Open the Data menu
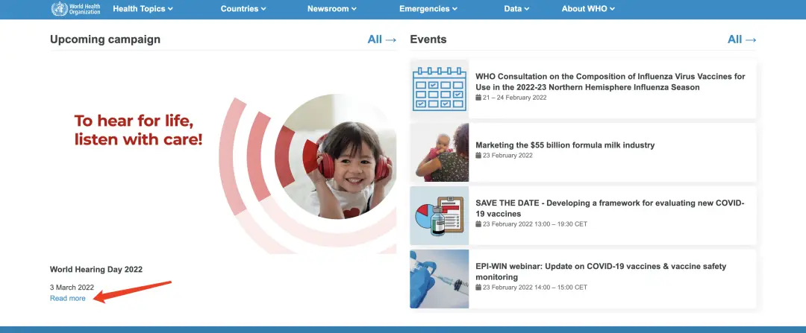The height and width of the screenshot is (333, 806). [x=516, y=9]
